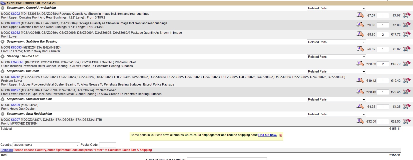The height and width of the screenshot is (160, 413).
Task: Click warehouse A icon for MOOG K6629
Action: tap(360, 106)
